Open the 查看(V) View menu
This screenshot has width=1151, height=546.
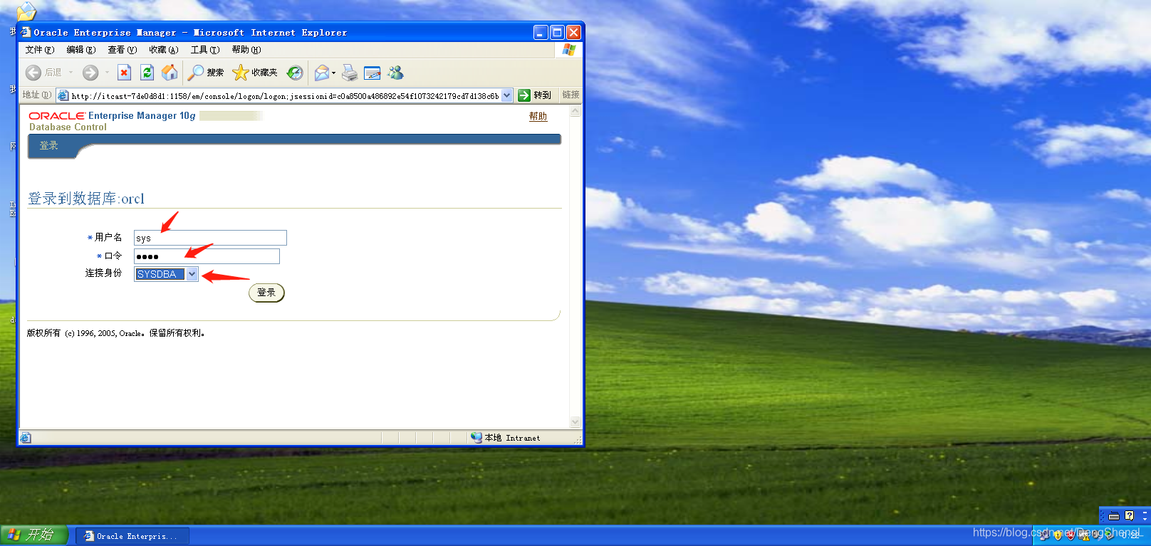pyautogui.click(x=123, y=50)
